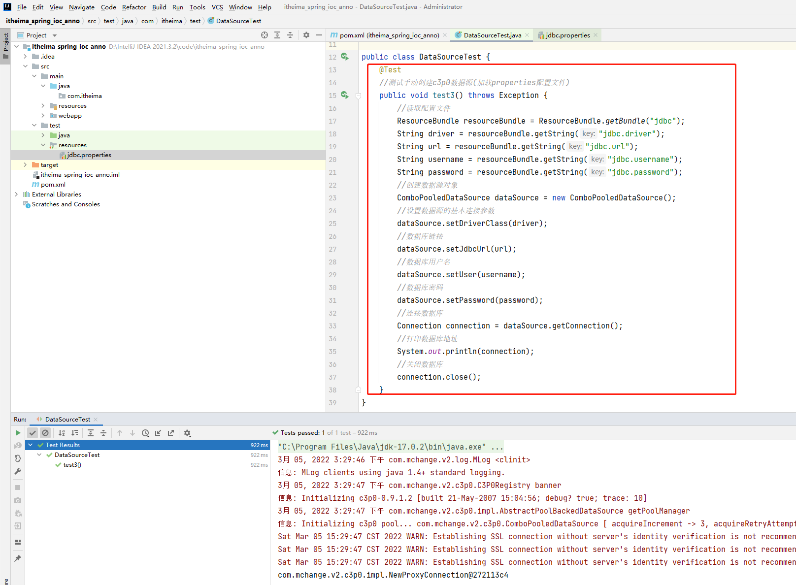The width and height of the screenshot is (796, 585).
Task: Click run gutter icon beside test3 method
Action: [345, 95]
